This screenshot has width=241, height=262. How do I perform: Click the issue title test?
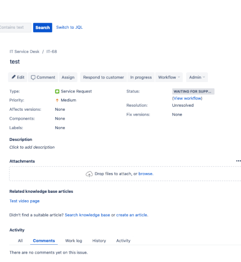click(15, 62)
